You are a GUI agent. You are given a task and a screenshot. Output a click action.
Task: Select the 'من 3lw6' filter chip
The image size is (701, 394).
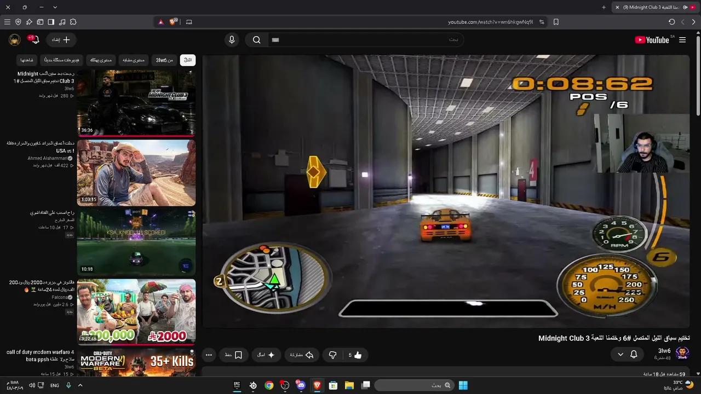164,60
